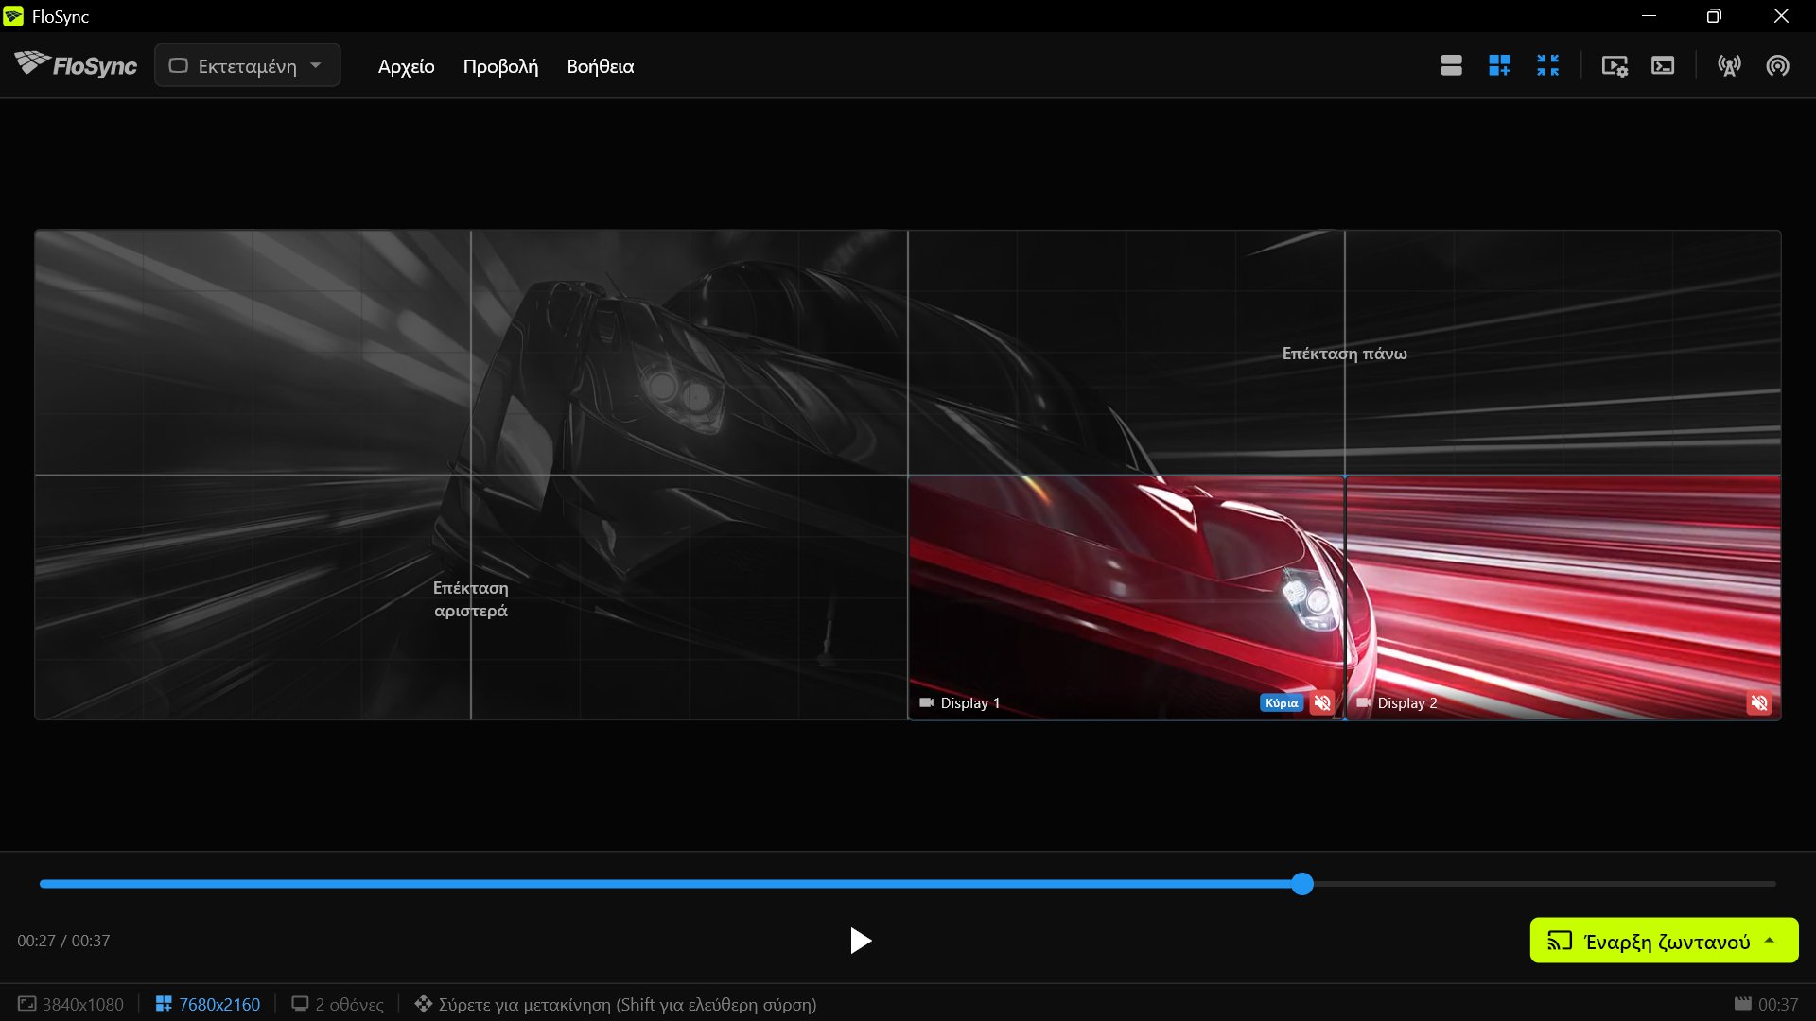The image size is (1816, 1021).
Task: Open the Αρχείο menu
Action: click(x=406, y=66)
